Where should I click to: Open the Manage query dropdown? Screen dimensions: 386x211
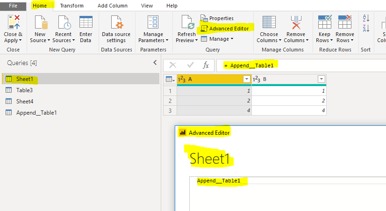(217, 39)
